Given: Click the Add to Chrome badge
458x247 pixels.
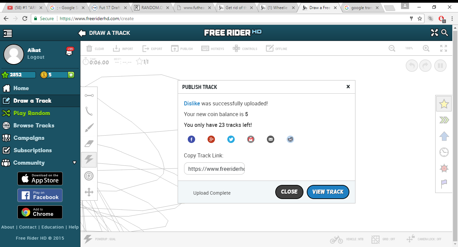Looking at the screenshot, I should 40,212.
